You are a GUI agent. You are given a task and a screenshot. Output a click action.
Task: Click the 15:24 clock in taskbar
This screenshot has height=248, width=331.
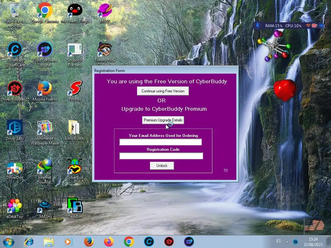click(313, 239)
